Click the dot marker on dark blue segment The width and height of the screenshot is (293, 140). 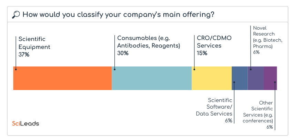click(234, 82)
